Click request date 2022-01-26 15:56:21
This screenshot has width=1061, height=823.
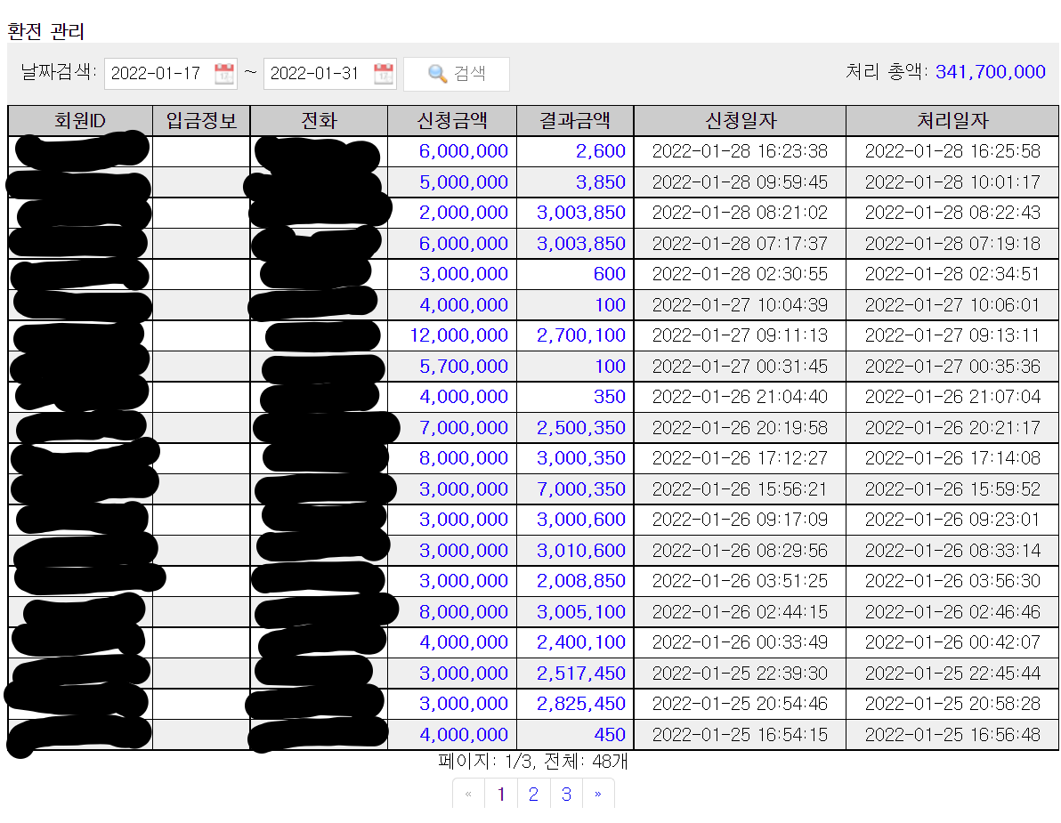click(740, 489)
